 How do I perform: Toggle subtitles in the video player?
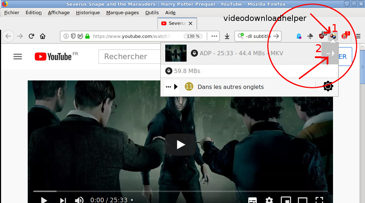pyautogui.click(x=252, y=200)
